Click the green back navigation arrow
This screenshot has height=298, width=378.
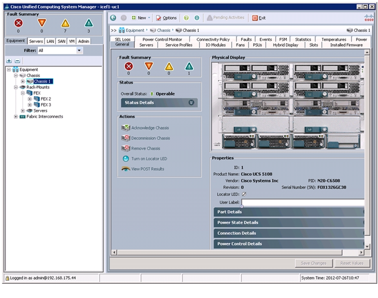(113, 18)
